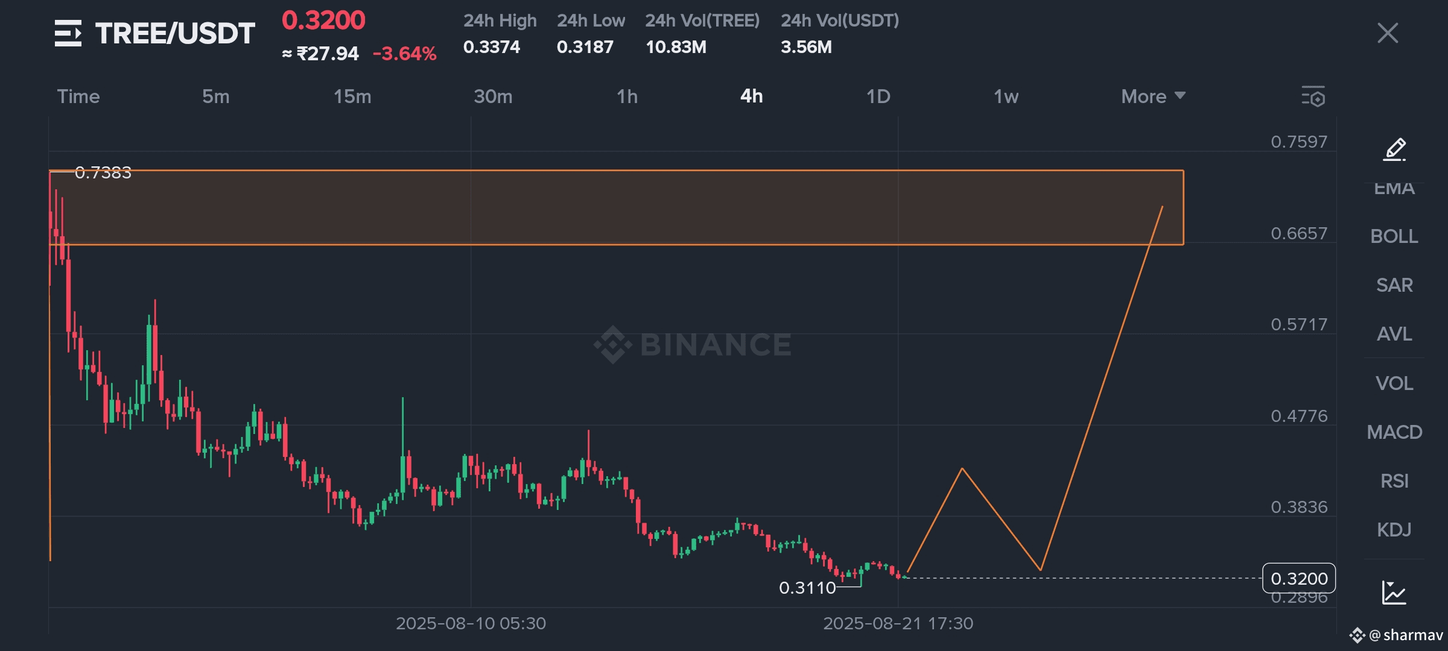Click the 0.3200 current price label on axis
Viewport: 1448px width, 651px height.
click(1298, 579)
